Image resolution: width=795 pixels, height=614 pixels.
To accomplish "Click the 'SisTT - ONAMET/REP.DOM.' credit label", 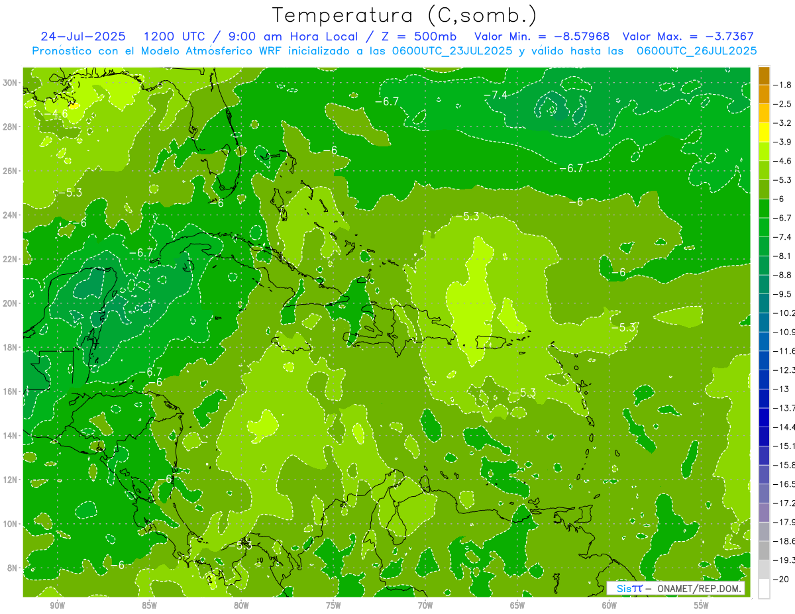I will click(676, 588).
